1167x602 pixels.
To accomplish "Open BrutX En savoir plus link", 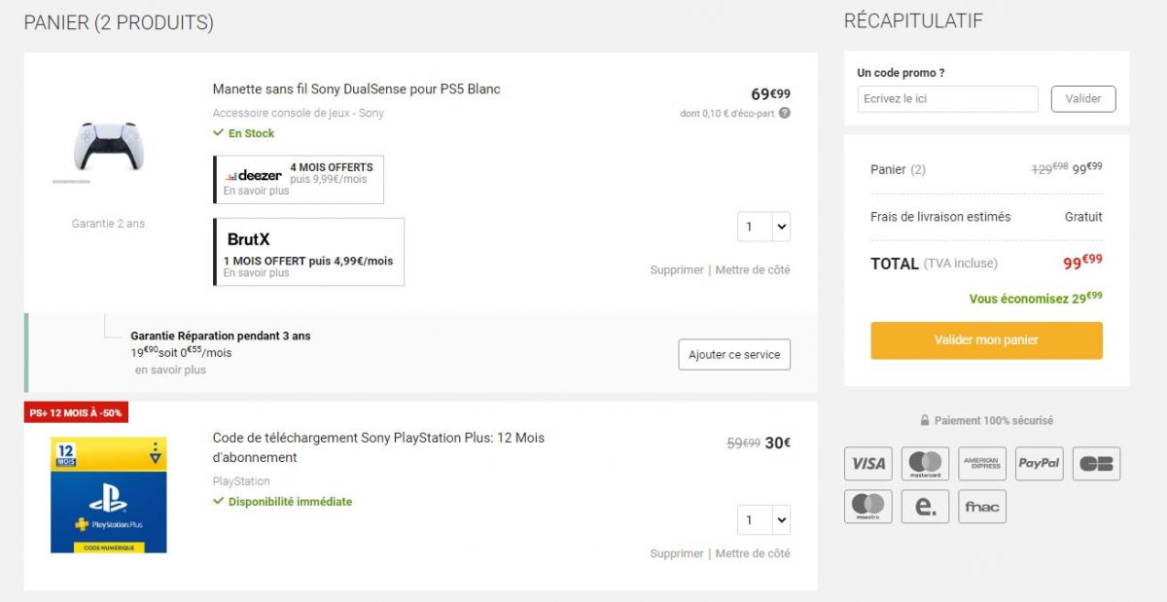I will (x=256, y=273).
